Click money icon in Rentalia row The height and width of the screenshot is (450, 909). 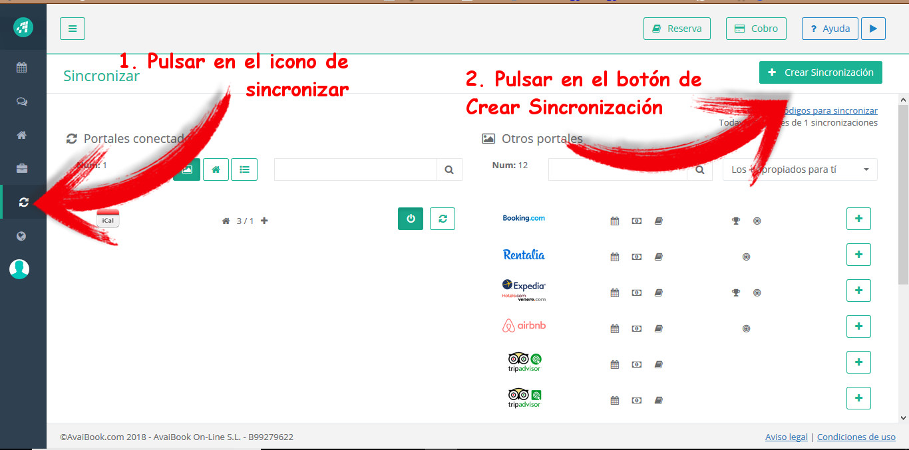coord(637,257)
